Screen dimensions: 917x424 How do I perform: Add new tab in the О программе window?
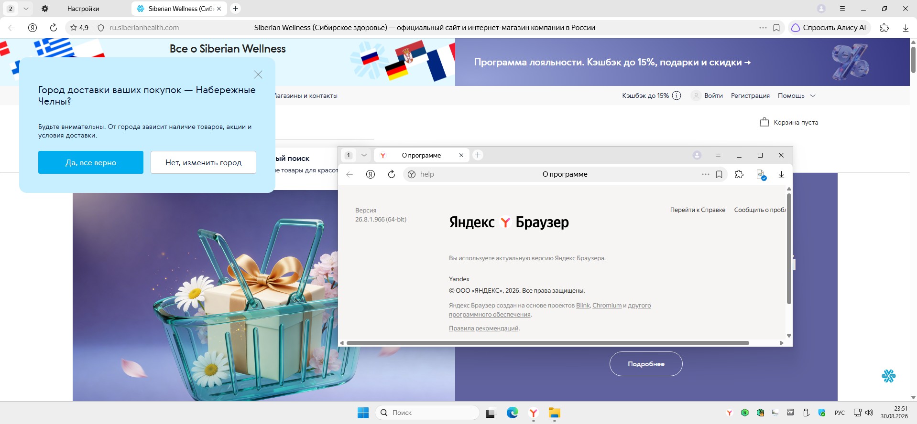[x=478, y=155]
